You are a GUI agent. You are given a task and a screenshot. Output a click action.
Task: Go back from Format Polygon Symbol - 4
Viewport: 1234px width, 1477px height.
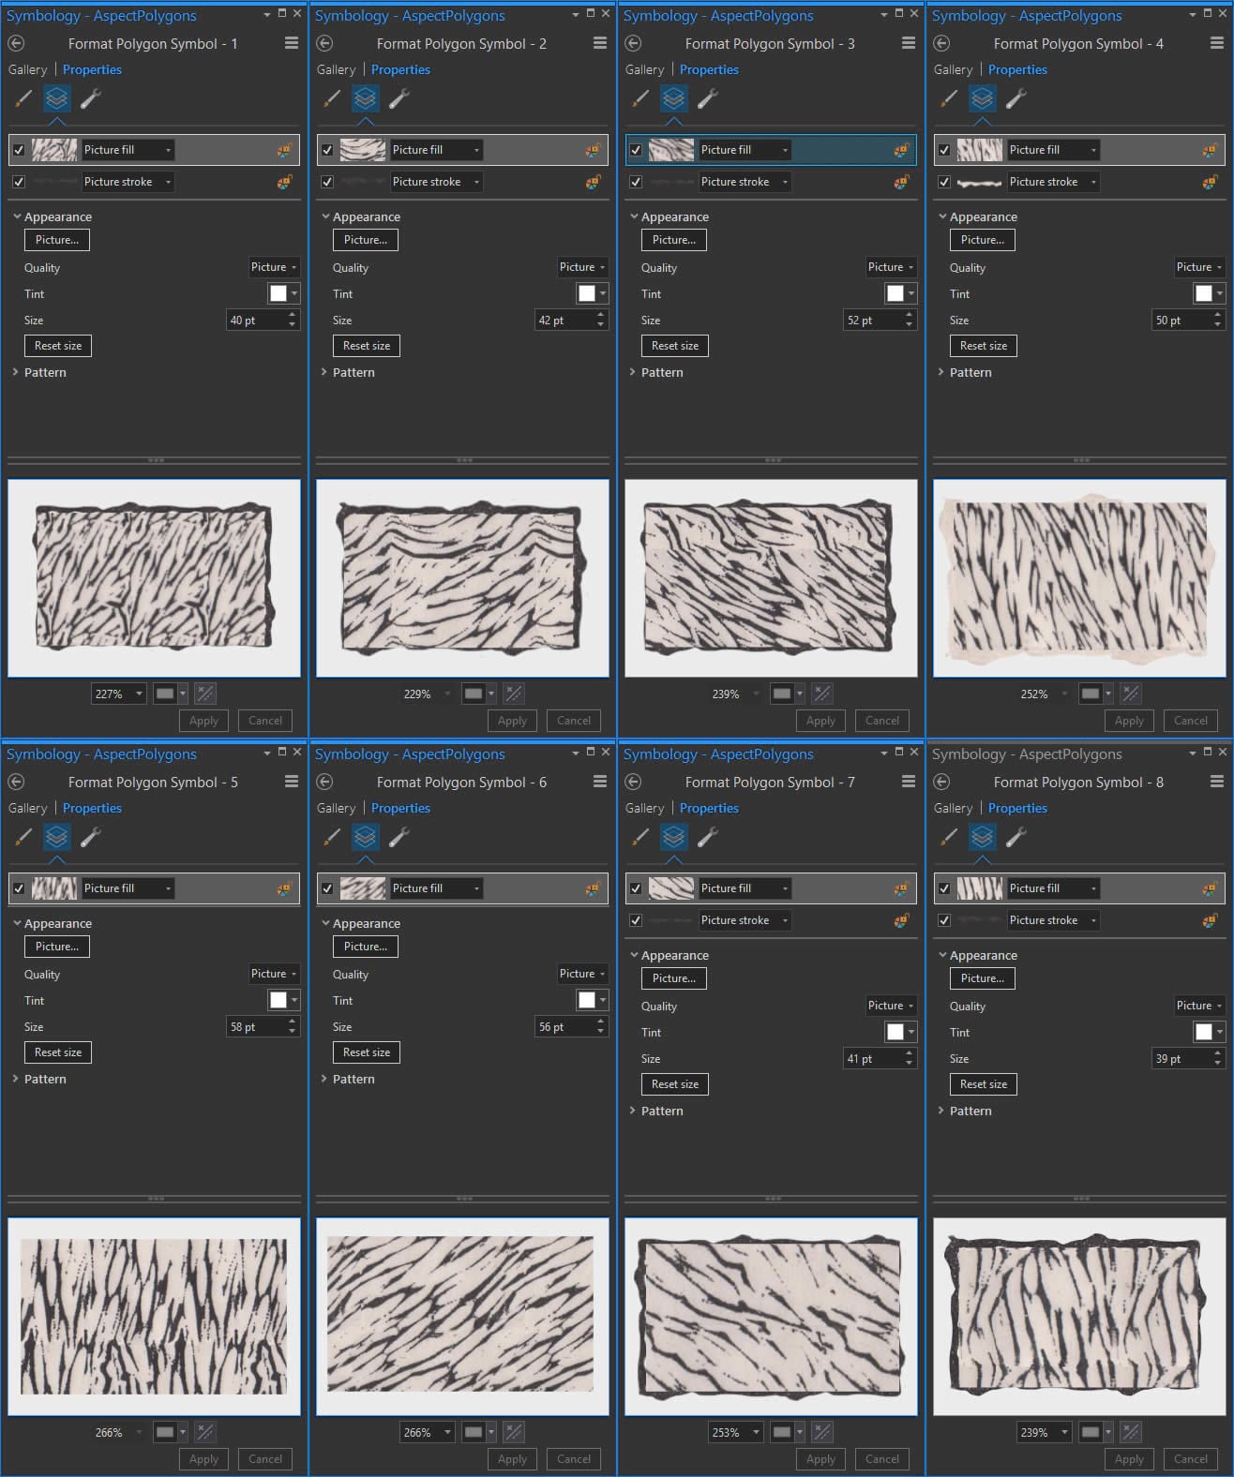(x=941, y=44)
